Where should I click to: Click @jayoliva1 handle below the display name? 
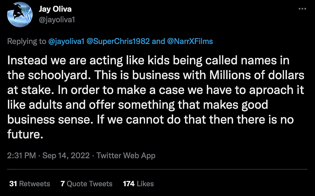[57, 20]
